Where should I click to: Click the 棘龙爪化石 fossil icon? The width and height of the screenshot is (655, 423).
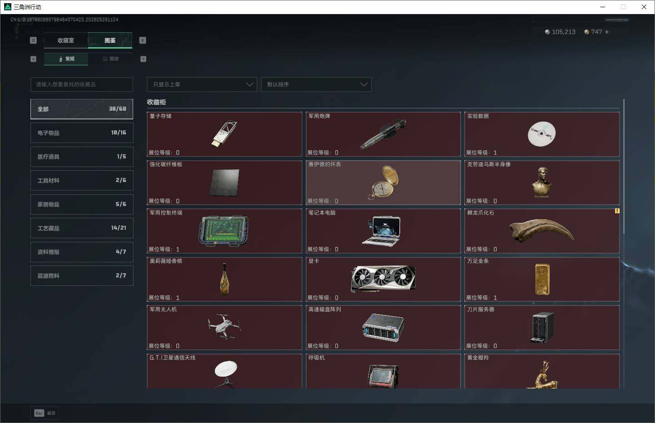click(541, 231)
